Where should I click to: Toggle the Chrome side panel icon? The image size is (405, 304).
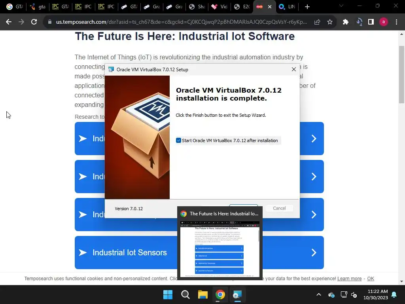pos(371,22)
